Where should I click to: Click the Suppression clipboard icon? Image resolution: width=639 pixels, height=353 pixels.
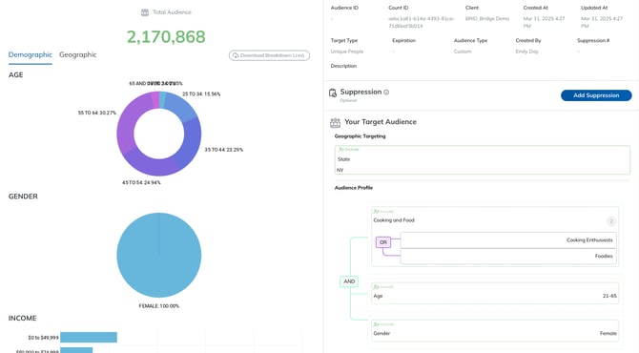coord(333,93)
